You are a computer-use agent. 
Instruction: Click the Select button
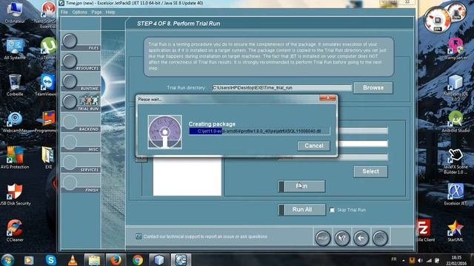370,171
